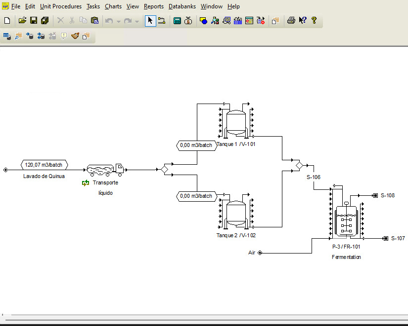Viewport: 408px width, 326px height.
Task: Click the S-106 stream label
Action: pos(314,177)
